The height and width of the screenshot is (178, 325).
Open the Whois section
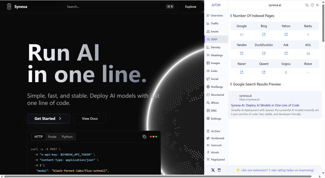click(216, 103)
